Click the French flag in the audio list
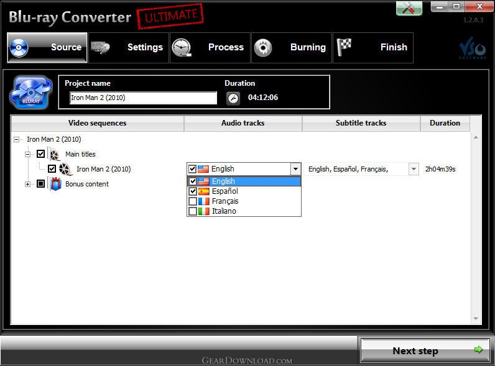Viewport: 495px width, 366px height. 203,201
